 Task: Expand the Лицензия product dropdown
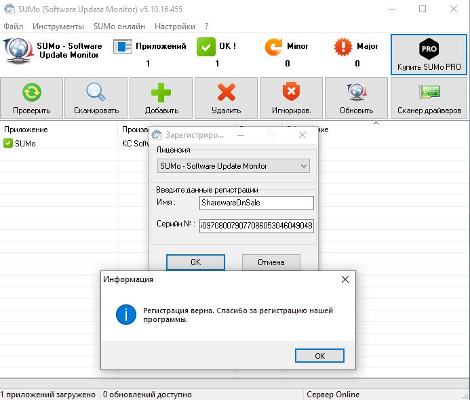tap(233, 166)
